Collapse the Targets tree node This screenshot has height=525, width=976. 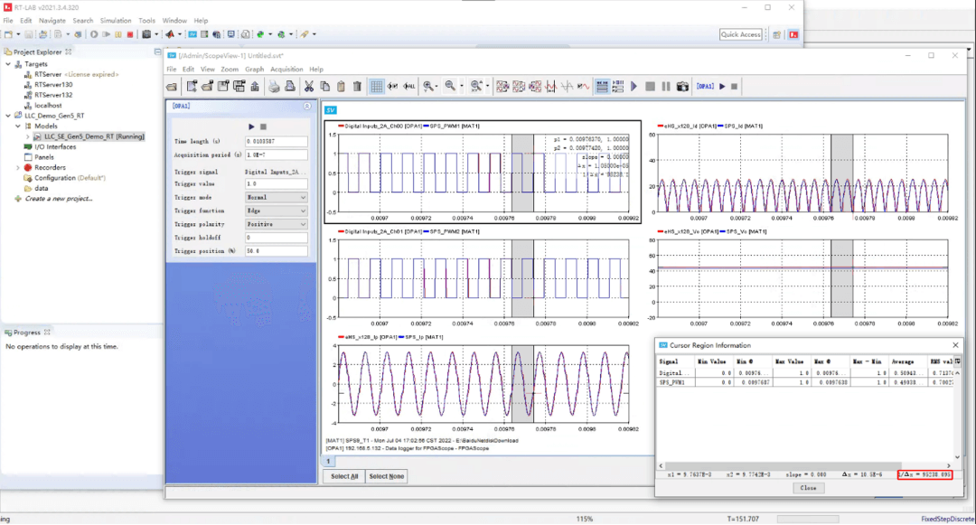click(8, 64)
